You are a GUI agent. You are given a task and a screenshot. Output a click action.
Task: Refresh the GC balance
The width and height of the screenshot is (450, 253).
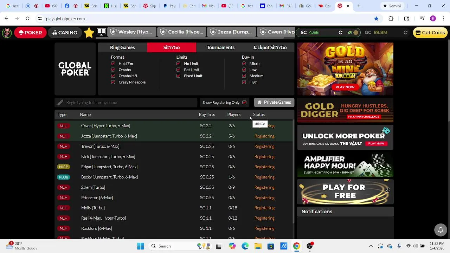pos(405,32)
